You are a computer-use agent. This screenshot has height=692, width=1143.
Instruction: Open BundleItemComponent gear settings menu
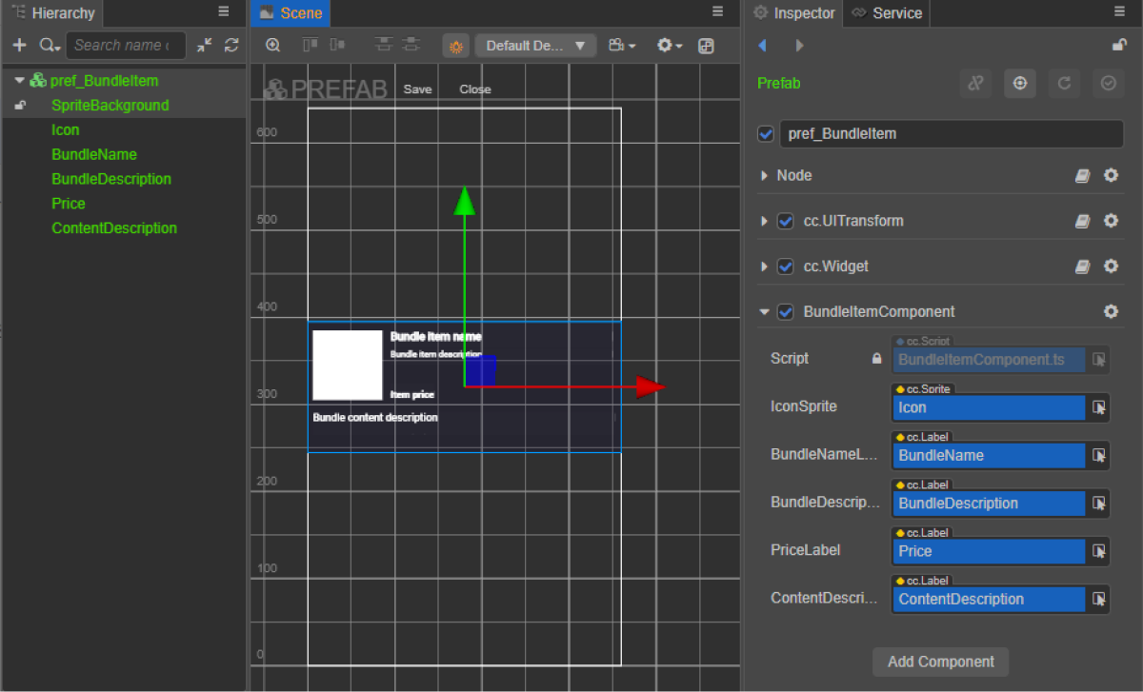pyautogui.click(x=1111, y=311)
